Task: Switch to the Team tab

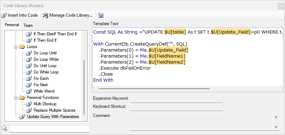Action: [28, 25]
